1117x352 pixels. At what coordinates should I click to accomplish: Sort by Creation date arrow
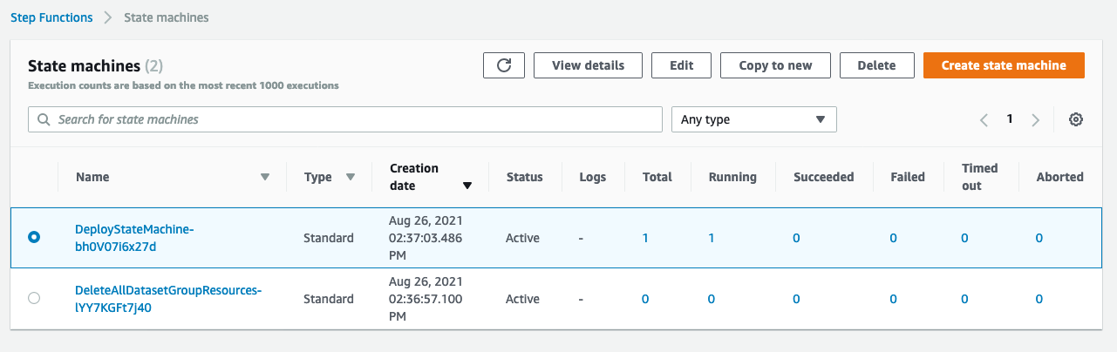point(467,186)
